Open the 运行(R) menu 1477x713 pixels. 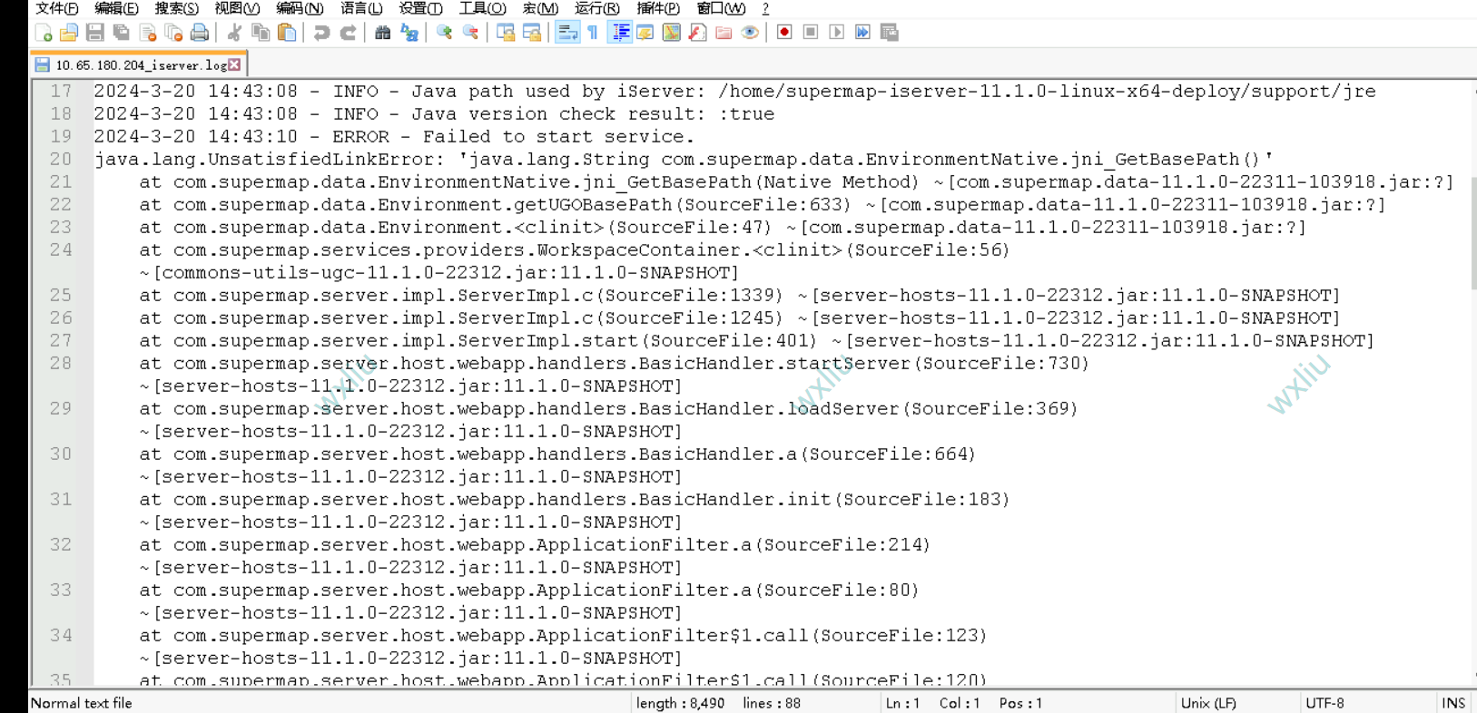click(x=597, y=8)
